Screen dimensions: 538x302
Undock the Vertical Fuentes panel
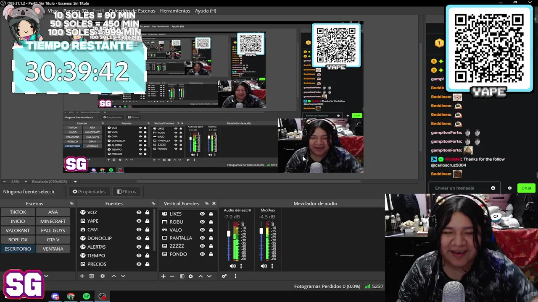pyautogui.click(x=206, y=203)
